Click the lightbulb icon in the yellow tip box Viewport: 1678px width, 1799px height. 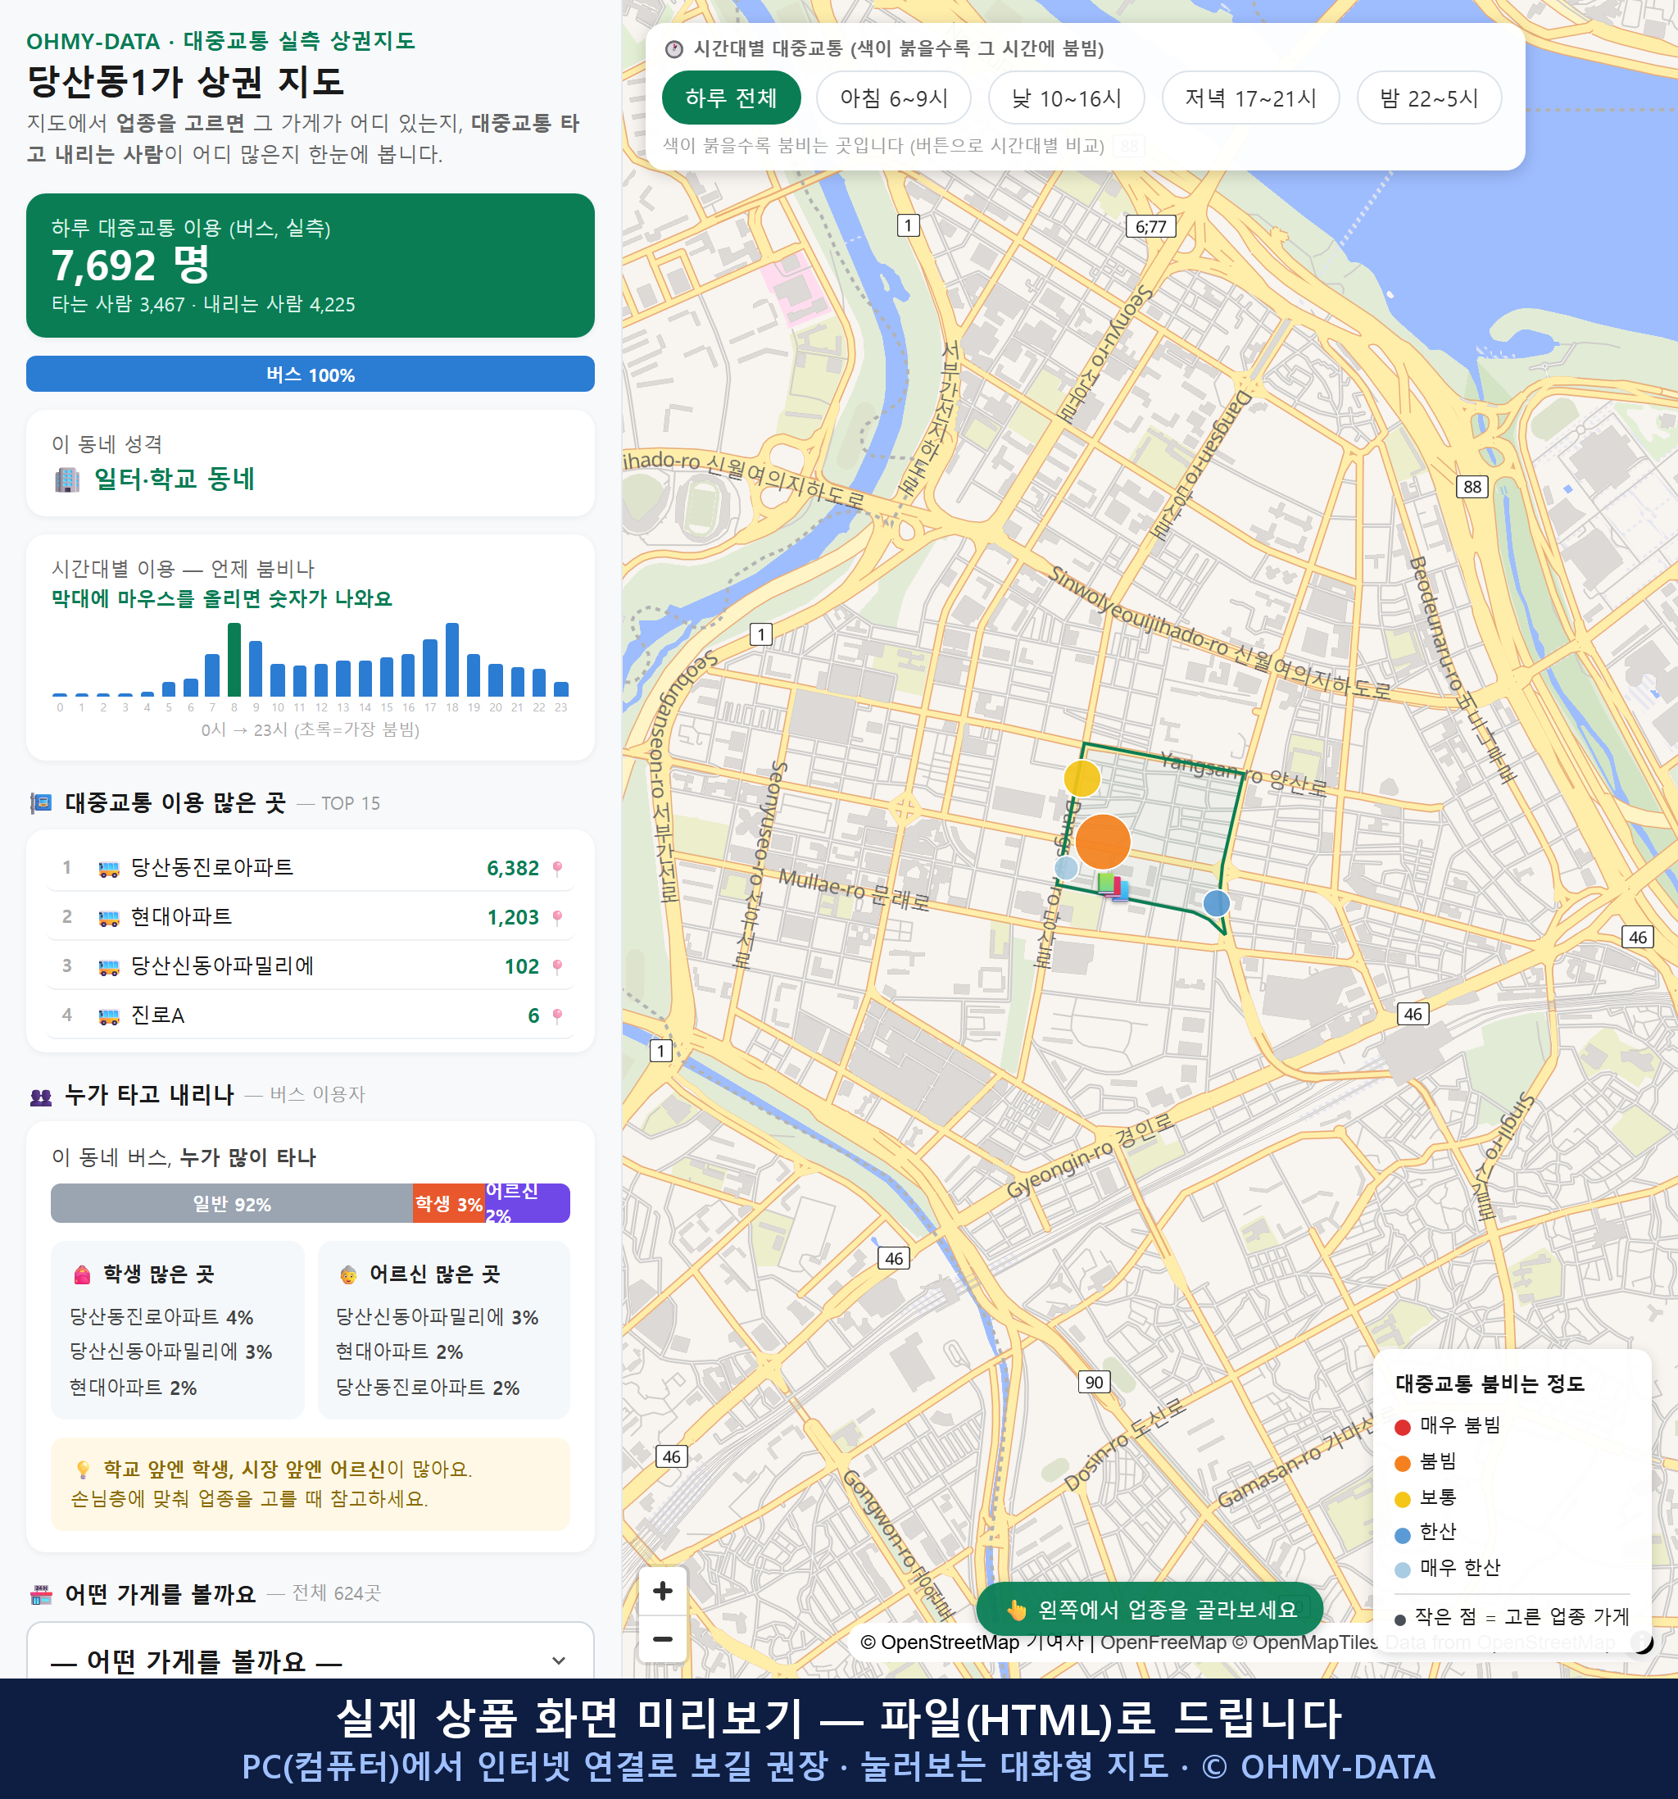82,1470
